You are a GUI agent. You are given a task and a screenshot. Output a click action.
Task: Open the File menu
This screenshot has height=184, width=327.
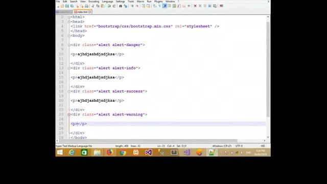click(58, 2)
